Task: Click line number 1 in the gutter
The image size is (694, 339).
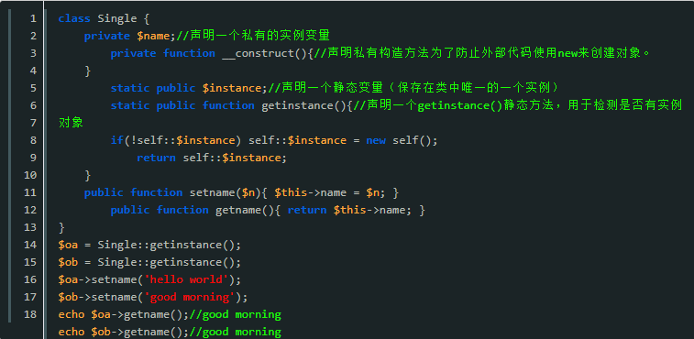Action: pos(33,18)
